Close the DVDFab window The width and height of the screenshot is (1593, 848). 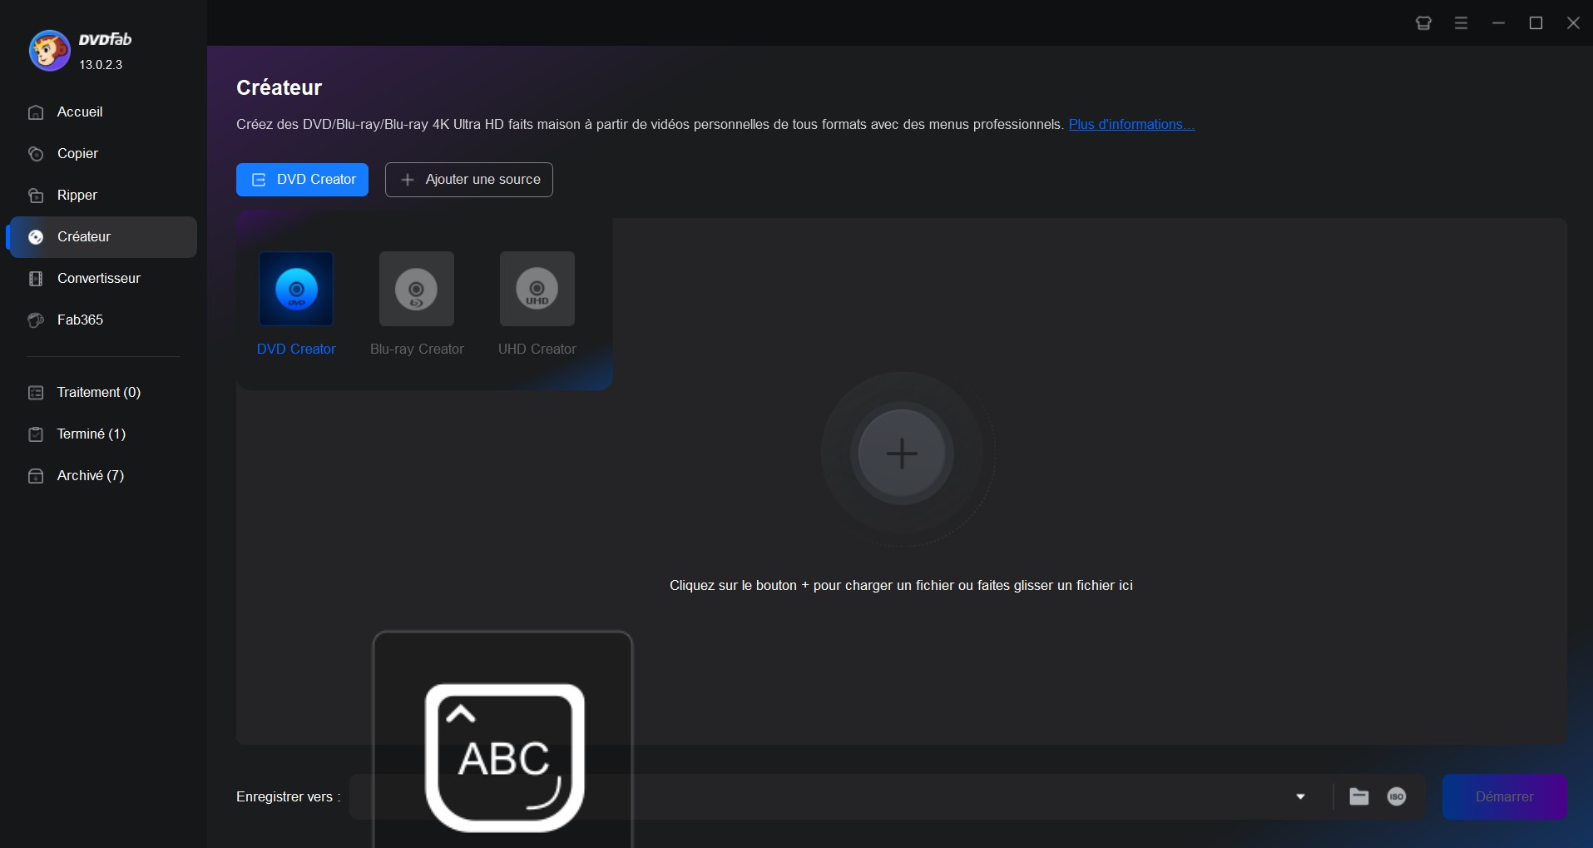(x=1574, y=23)
